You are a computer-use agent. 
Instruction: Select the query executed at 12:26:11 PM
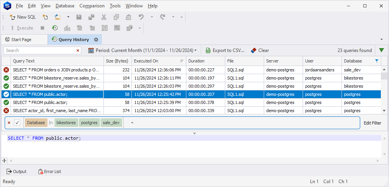pos(191,78)
